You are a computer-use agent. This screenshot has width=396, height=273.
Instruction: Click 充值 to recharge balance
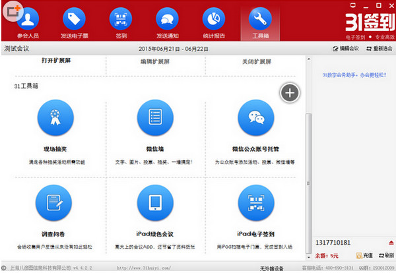(364, 255)
